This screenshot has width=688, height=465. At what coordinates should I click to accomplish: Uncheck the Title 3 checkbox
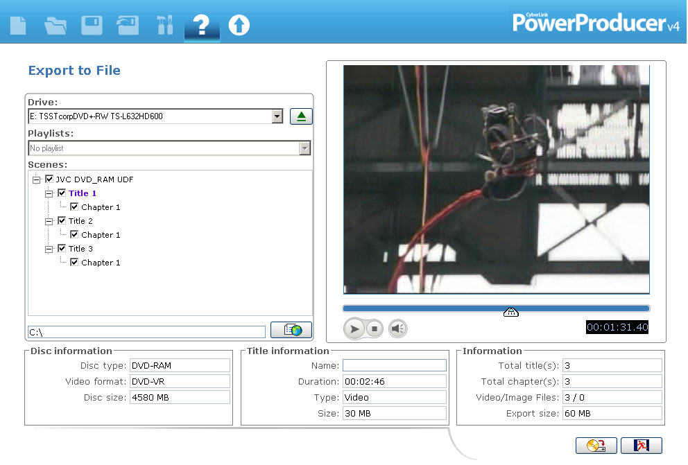[x=62, y=248]
